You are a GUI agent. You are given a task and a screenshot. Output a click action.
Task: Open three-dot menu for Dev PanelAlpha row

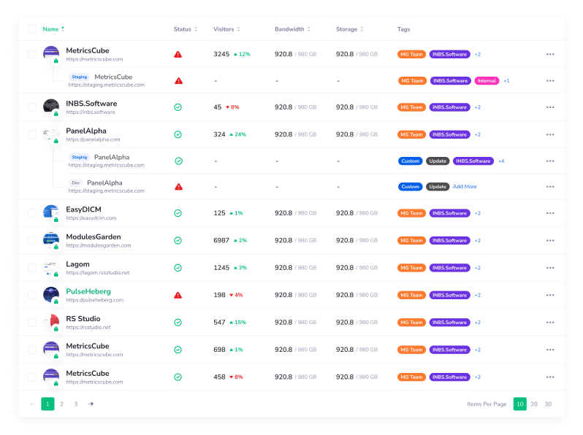click(550, 187)
